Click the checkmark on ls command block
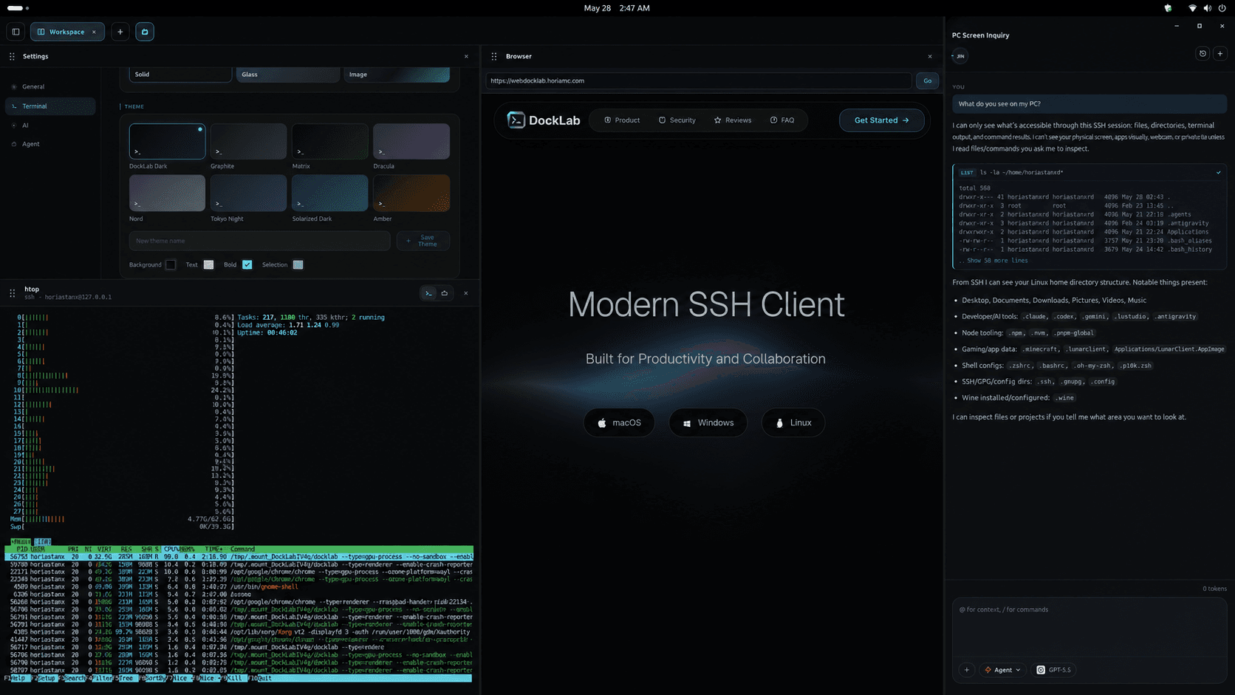 click(1219, 173)
